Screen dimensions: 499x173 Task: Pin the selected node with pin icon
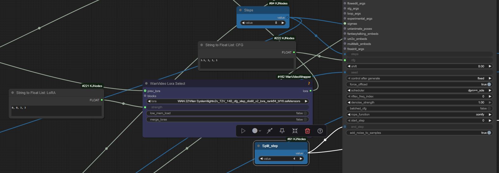[282, 131]
